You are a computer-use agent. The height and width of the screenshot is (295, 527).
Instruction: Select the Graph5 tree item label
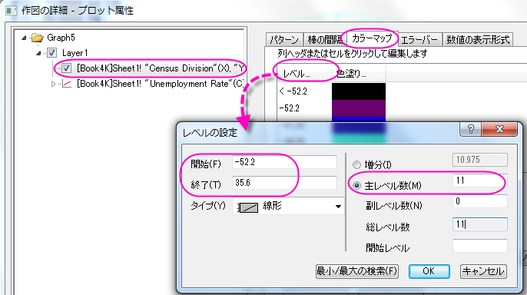(61, 38)
